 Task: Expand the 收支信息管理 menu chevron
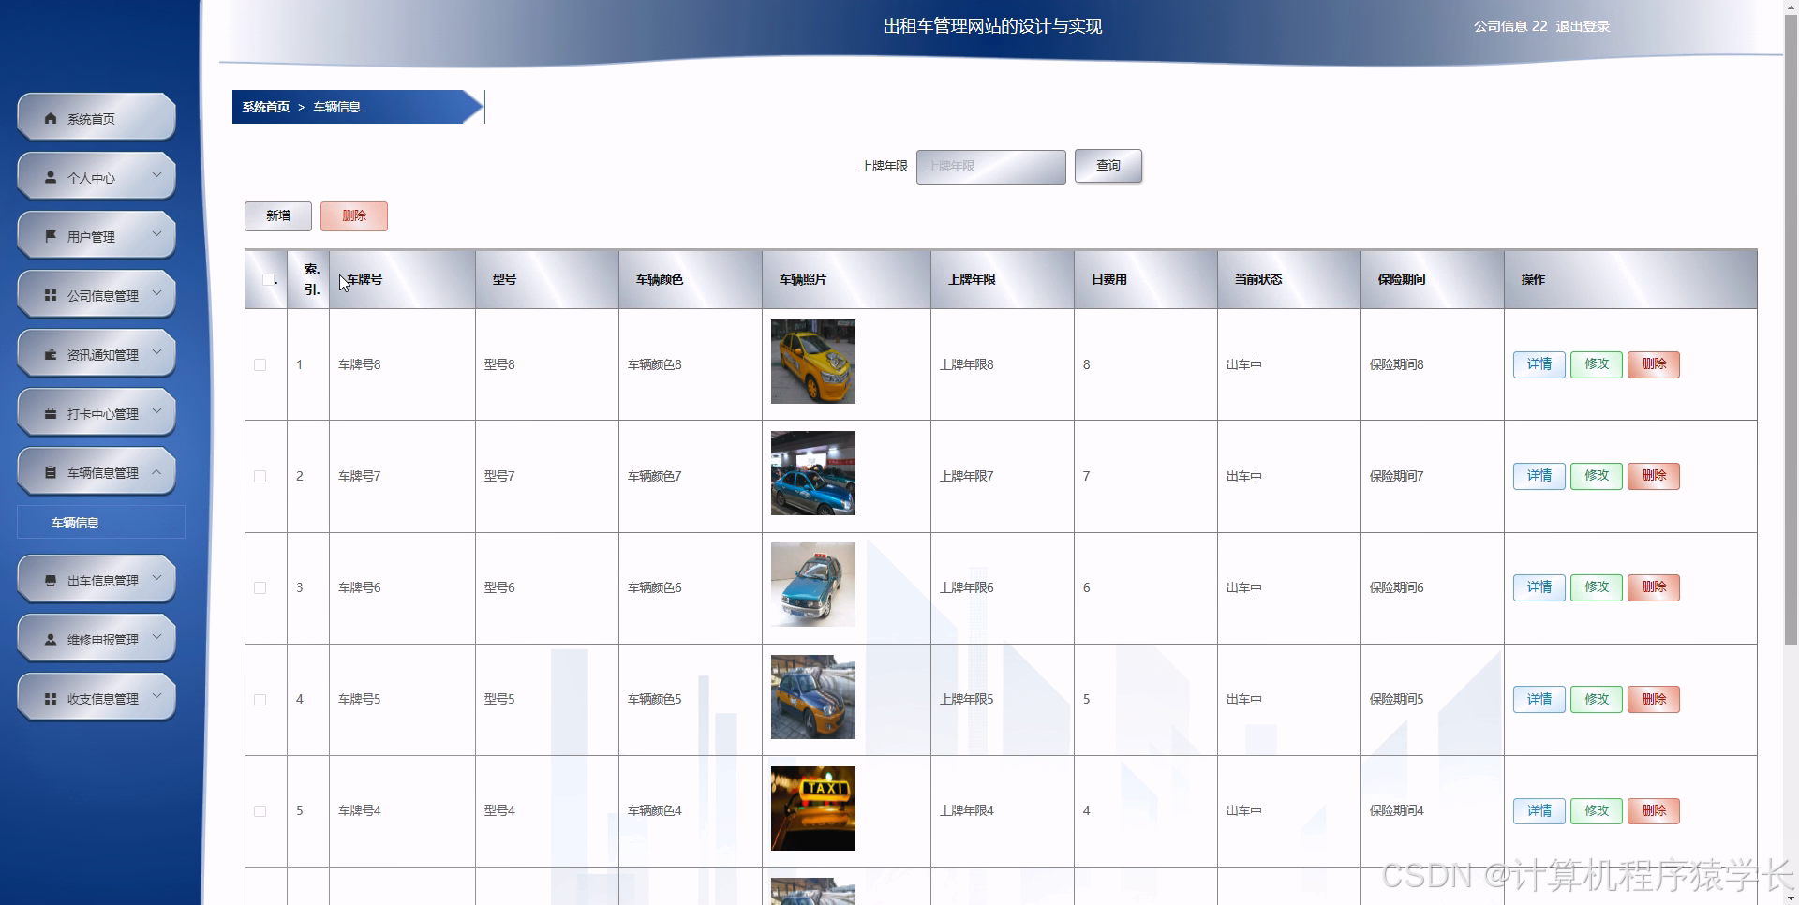pos(156,696)
